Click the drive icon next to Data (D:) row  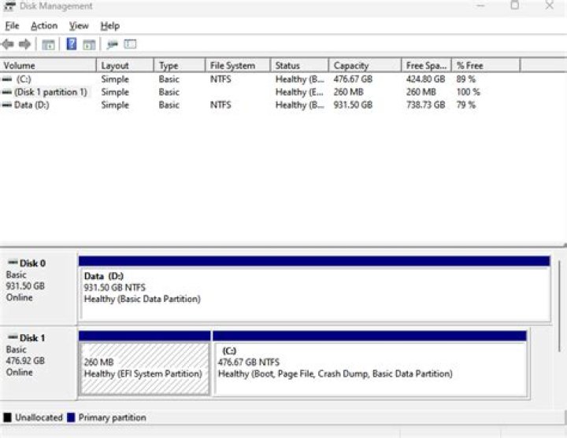click(7, 105)
